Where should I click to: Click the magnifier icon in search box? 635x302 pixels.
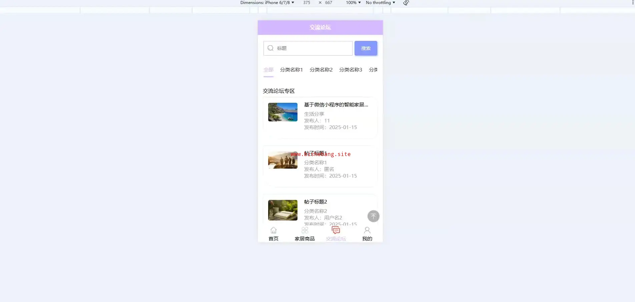point(270,48)
